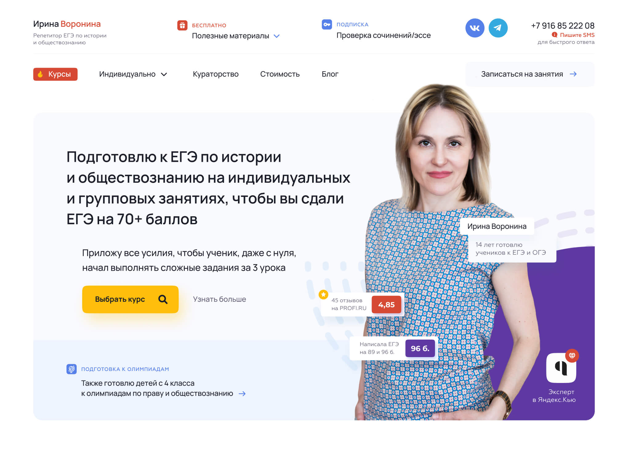
Task: Click Записаться на занятия button
Action: pos(530,74)
